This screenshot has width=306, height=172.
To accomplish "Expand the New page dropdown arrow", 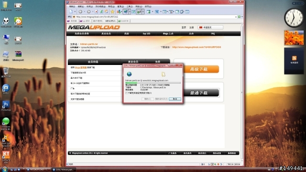I will click(75, 12).
